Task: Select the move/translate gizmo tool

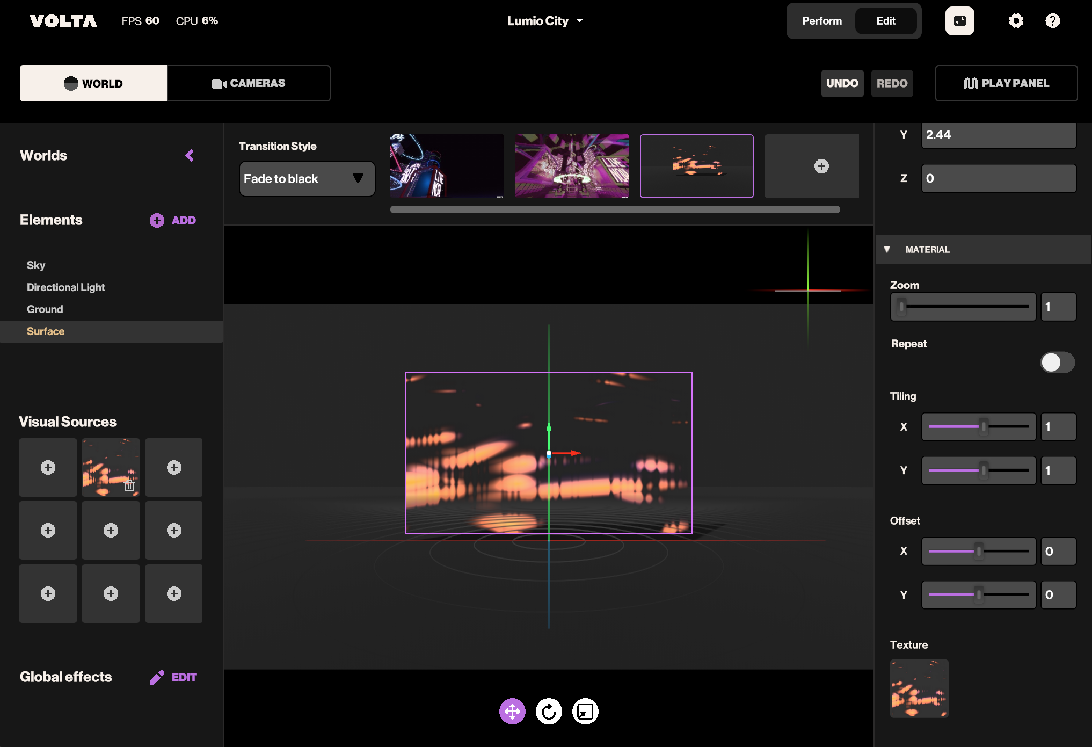Action: (512, 712)
